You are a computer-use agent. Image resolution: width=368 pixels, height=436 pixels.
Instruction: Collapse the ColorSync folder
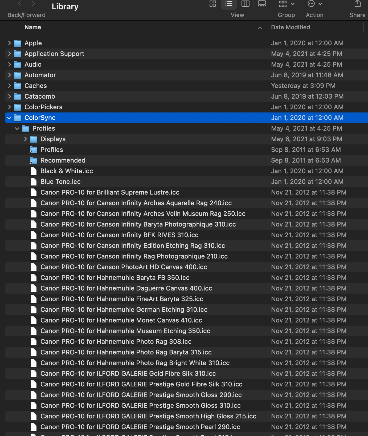9,118
